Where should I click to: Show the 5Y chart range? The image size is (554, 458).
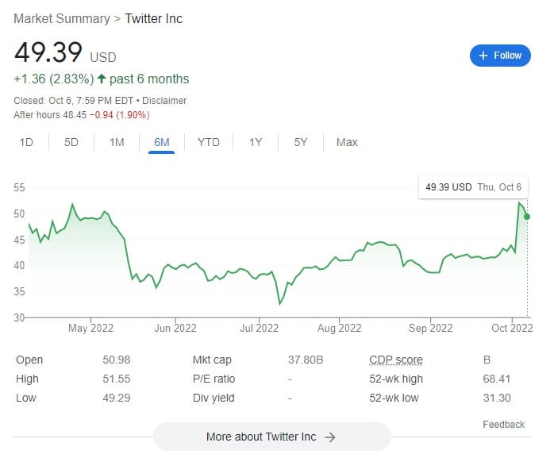click(x=301, y=142)
